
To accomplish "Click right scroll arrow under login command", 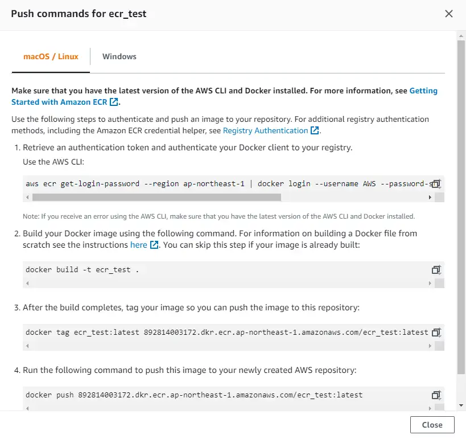I will [x=430, y=197].
